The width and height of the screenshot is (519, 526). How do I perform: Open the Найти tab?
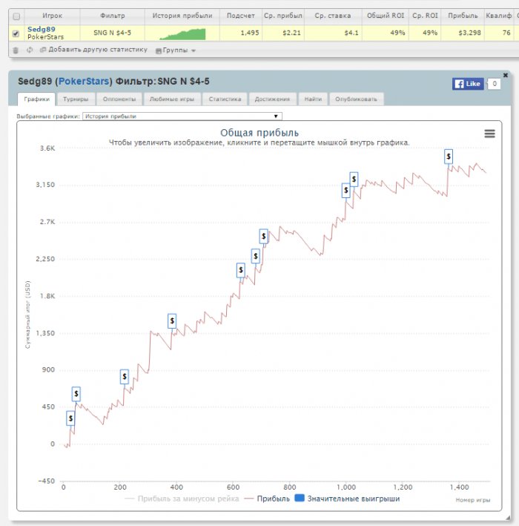(x=313, y=99)
